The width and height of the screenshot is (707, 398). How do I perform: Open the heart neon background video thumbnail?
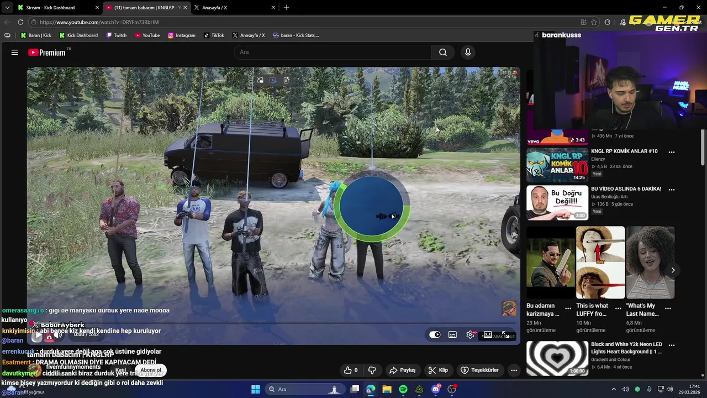point(557,358)
